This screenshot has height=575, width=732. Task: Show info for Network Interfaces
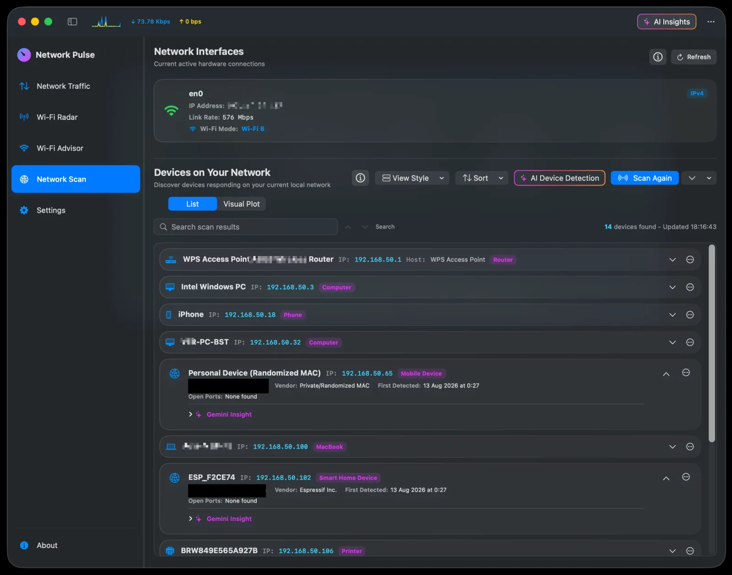(x=658, y=57)
